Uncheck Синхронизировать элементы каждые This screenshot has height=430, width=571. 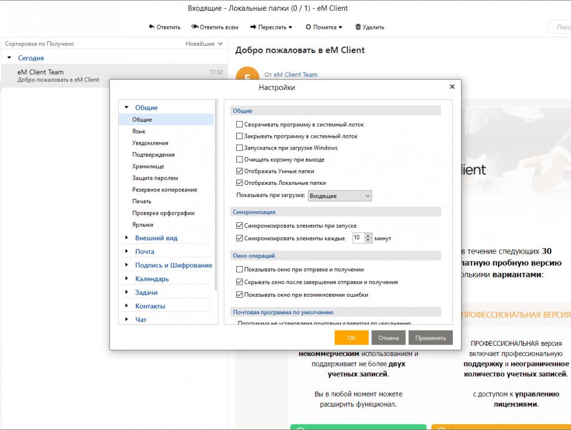tap(239, 238)
